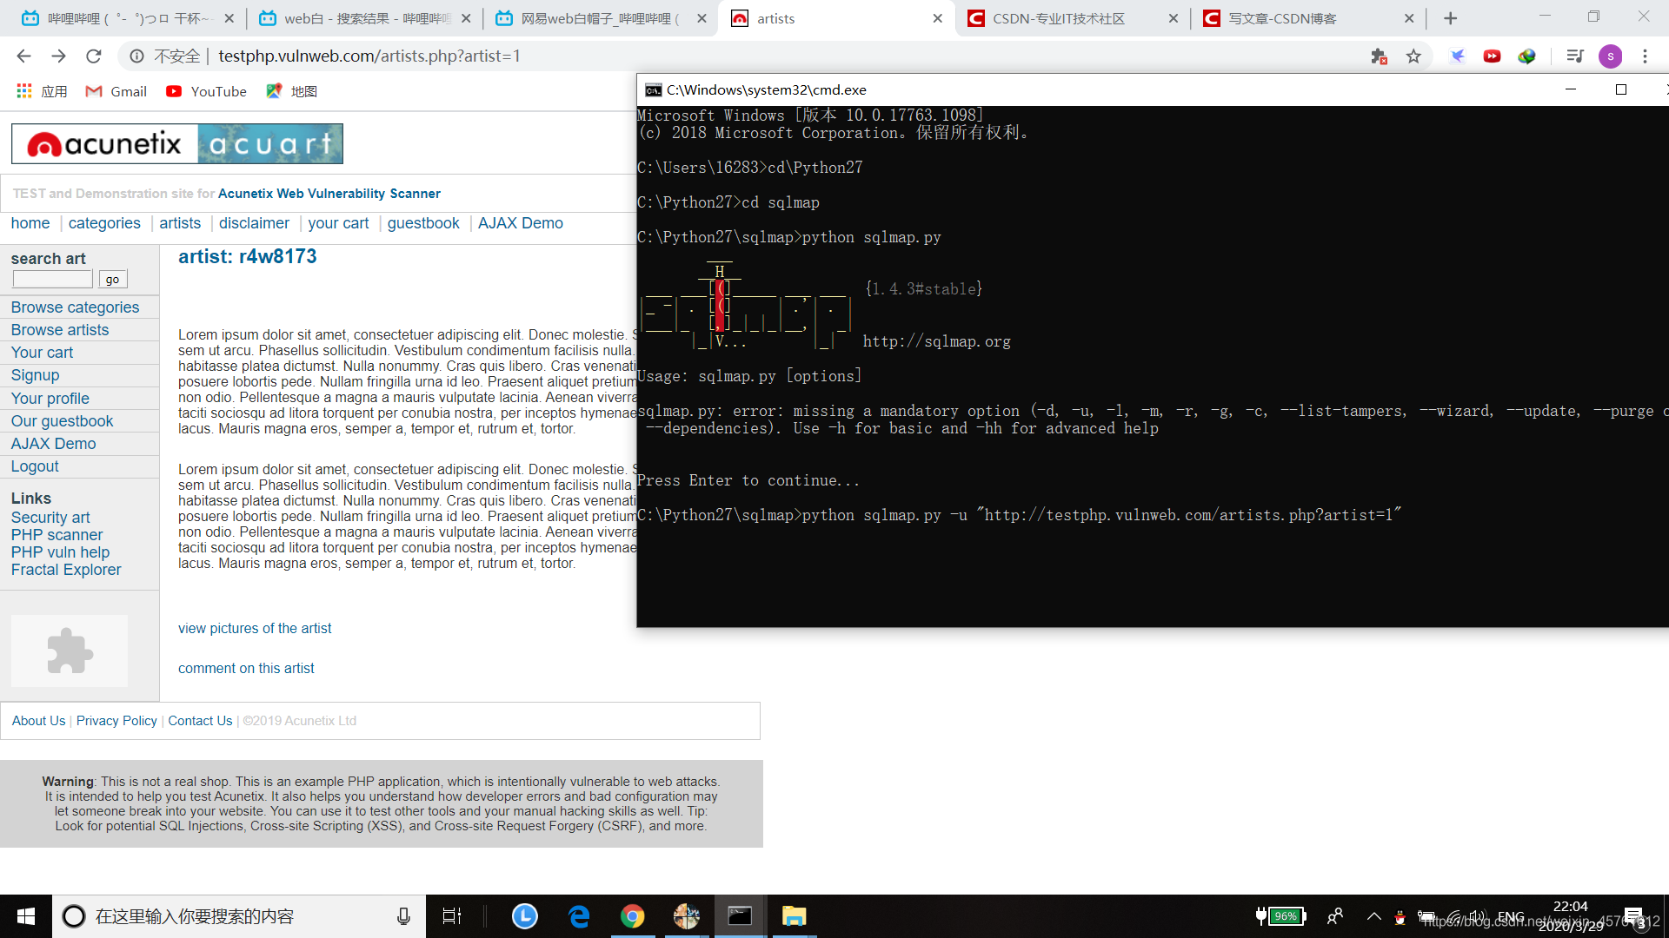Go to home in site navigation
Viewport: 1669px width, 938px height.
(x=30, y=223)
